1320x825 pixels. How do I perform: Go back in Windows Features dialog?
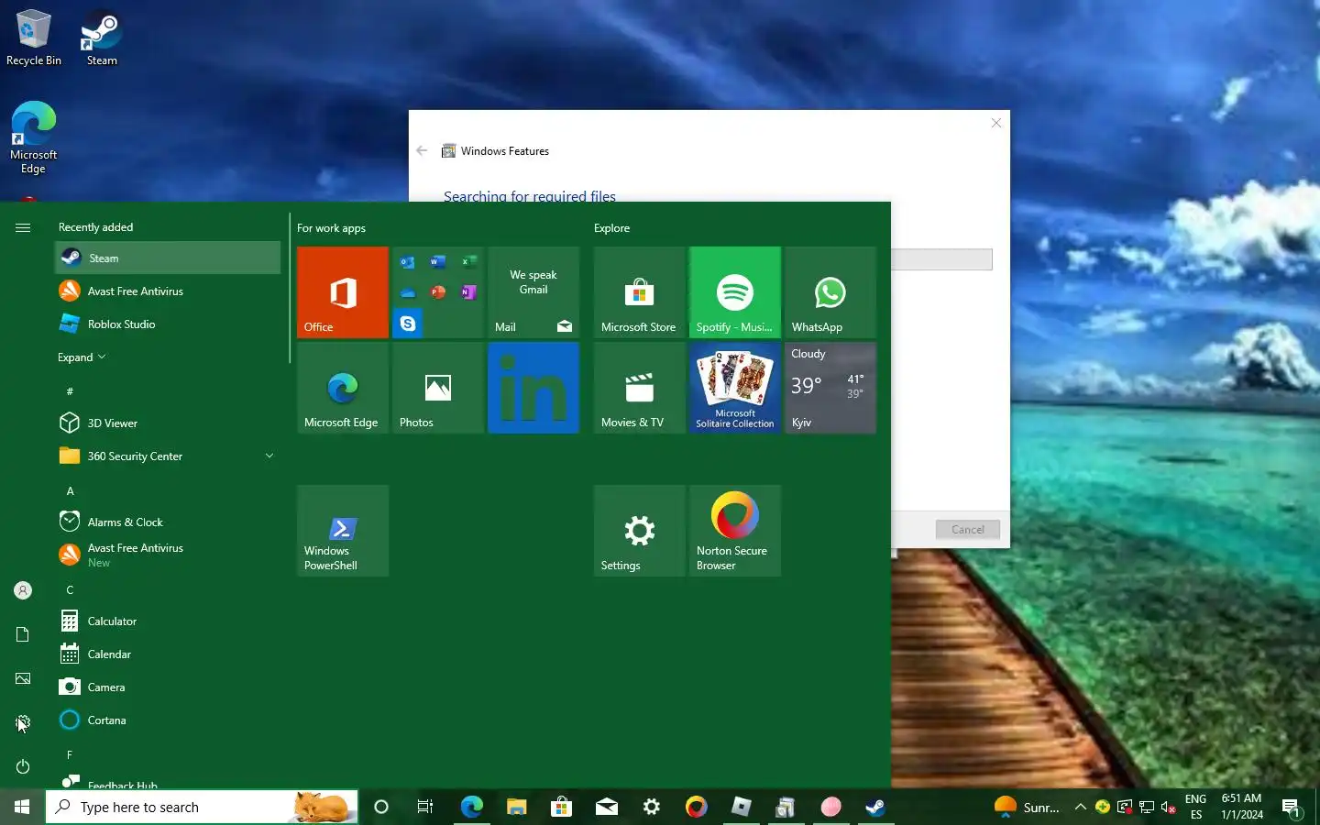pos(422,150)
